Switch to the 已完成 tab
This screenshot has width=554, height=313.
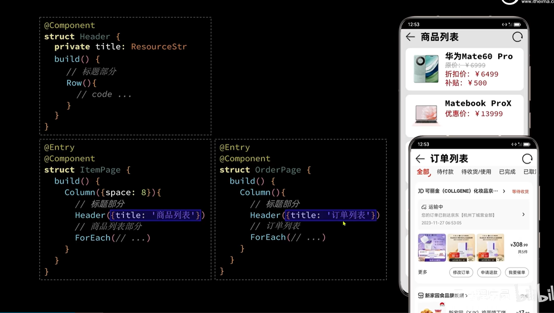click(507, 172)
